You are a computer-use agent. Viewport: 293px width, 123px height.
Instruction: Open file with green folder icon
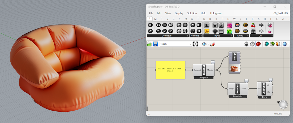coord(149,44)
